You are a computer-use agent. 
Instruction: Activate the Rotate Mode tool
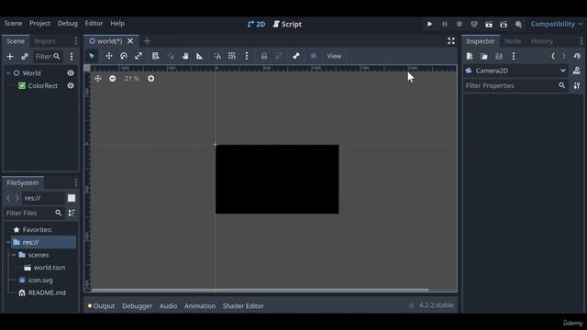point(124,56)
